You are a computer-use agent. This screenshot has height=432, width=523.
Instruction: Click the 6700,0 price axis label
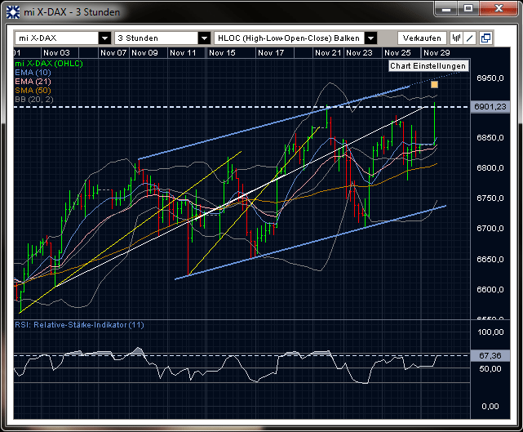tap(490, 229)
